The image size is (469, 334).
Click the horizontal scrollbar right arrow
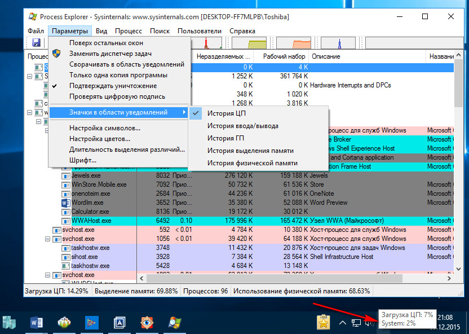click(449, 278)
